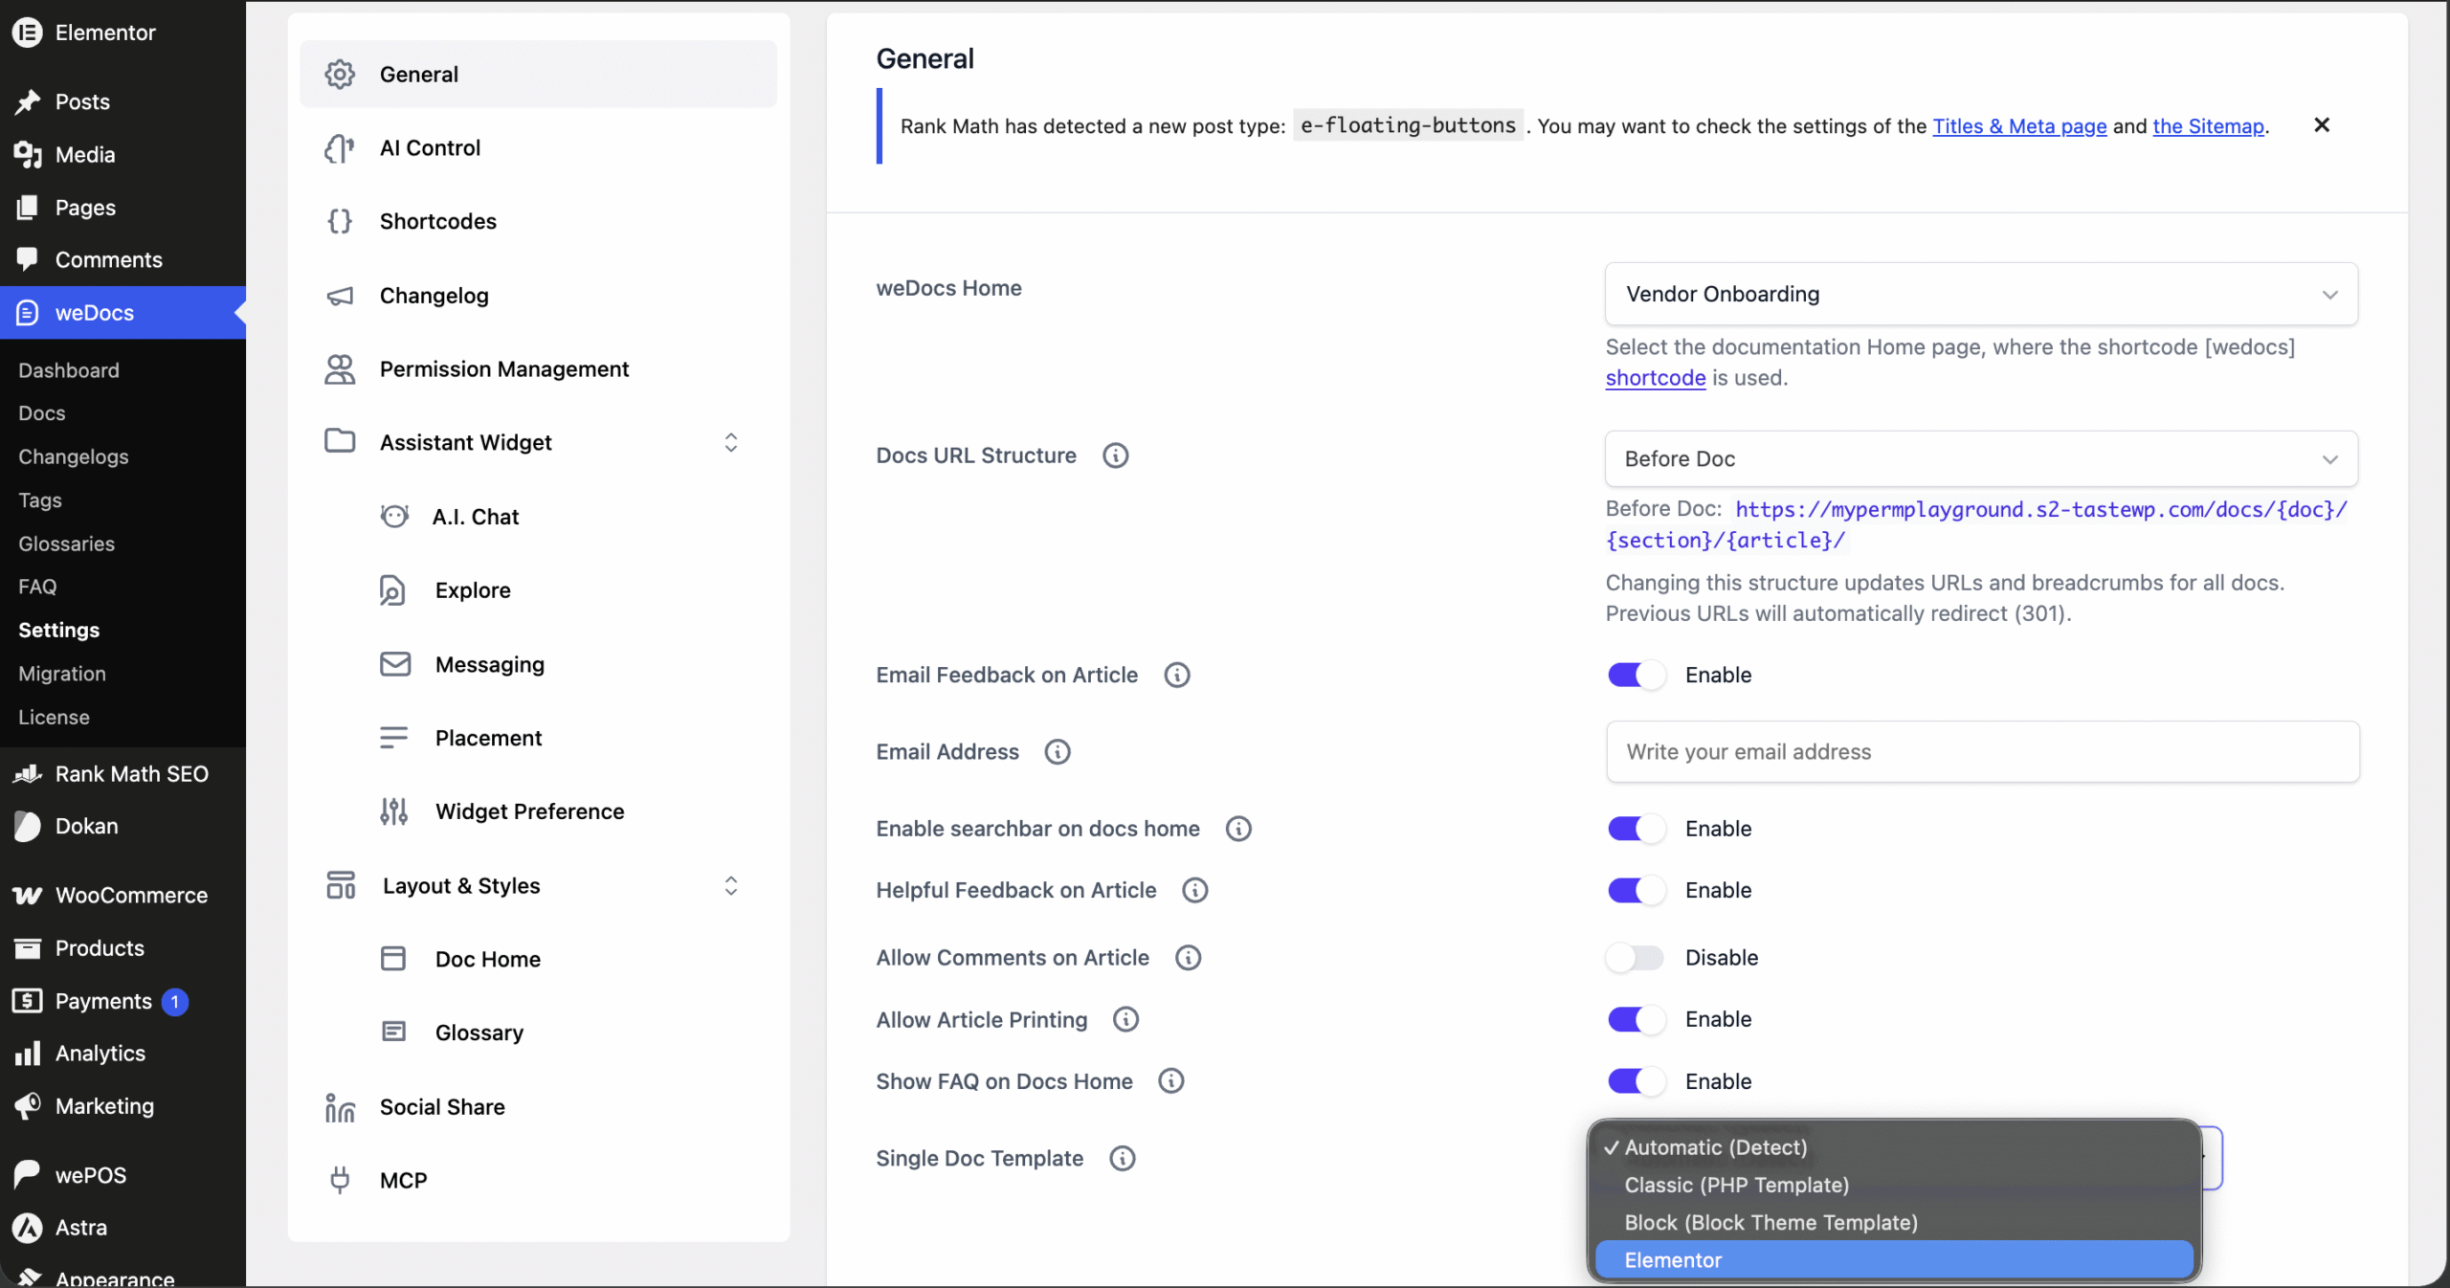Toggle Enable searchbar on docs home
Screen dimensions: 2450x1288
(x=1636, y=829)
